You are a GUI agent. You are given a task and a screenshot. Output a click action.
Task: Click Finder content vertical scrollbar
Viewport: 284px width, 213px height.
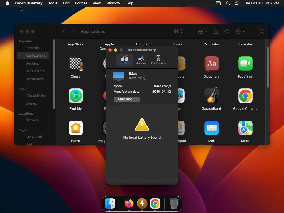pyautogui.click(x=268, y=67)
